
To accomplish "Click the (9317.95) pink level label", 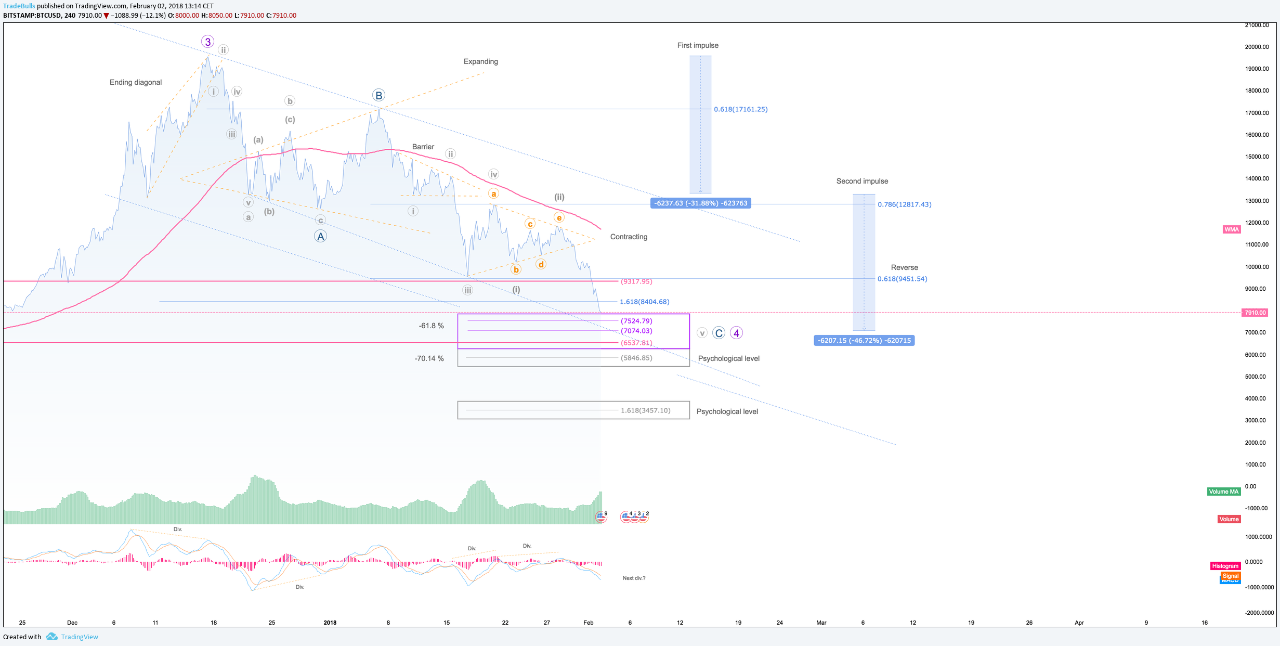I will 636,281.
